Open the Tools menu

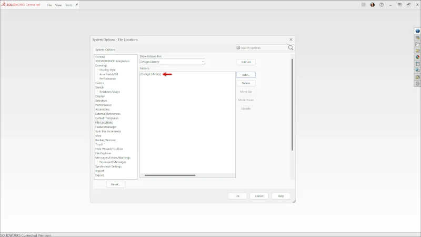(68, 5)
